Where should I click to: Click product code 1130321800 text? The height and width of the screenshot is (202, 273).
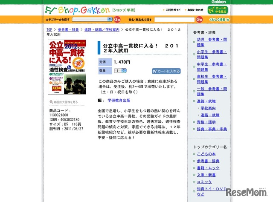tap(59, 115)
